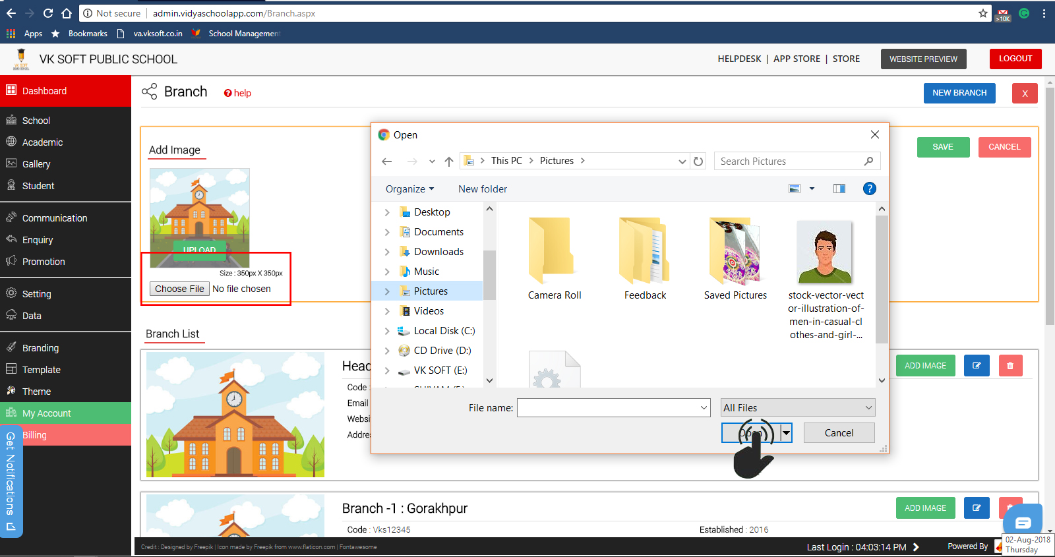The image size is (1055, 557).
Task: Select CD Drive (D:) in the tree
Action: (442, 351)
